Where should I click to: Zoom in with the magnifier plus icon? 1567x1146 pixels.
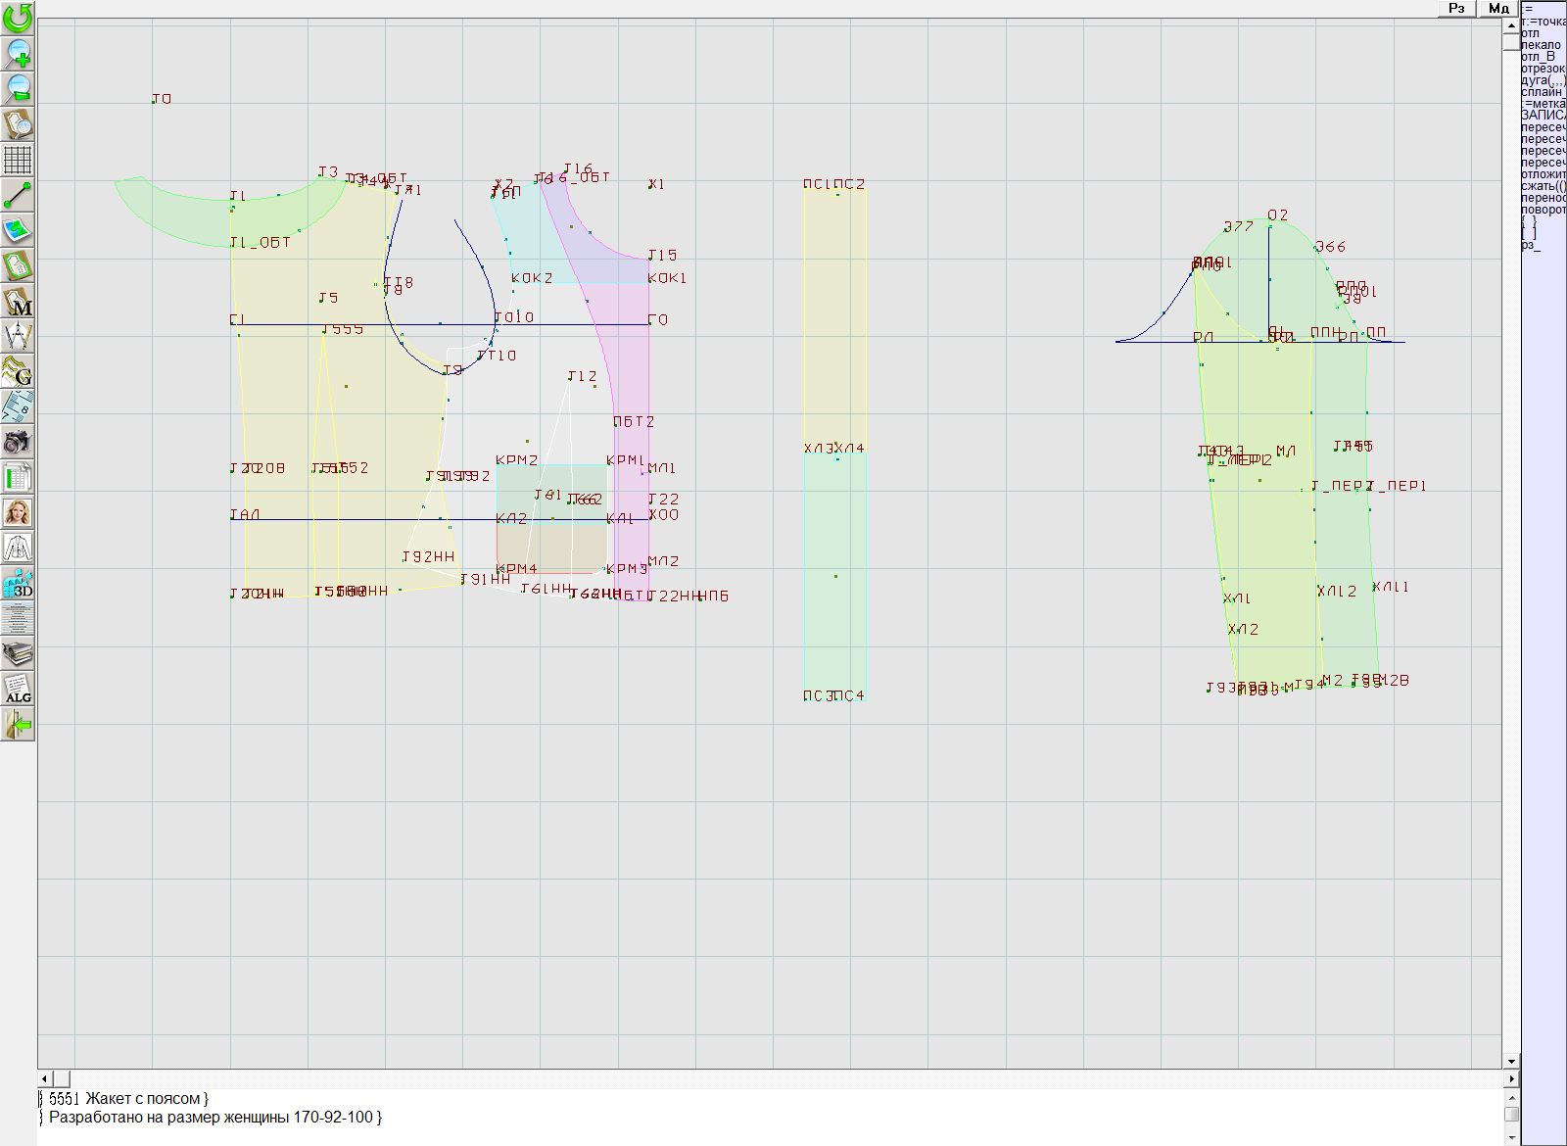pos(18,53)
